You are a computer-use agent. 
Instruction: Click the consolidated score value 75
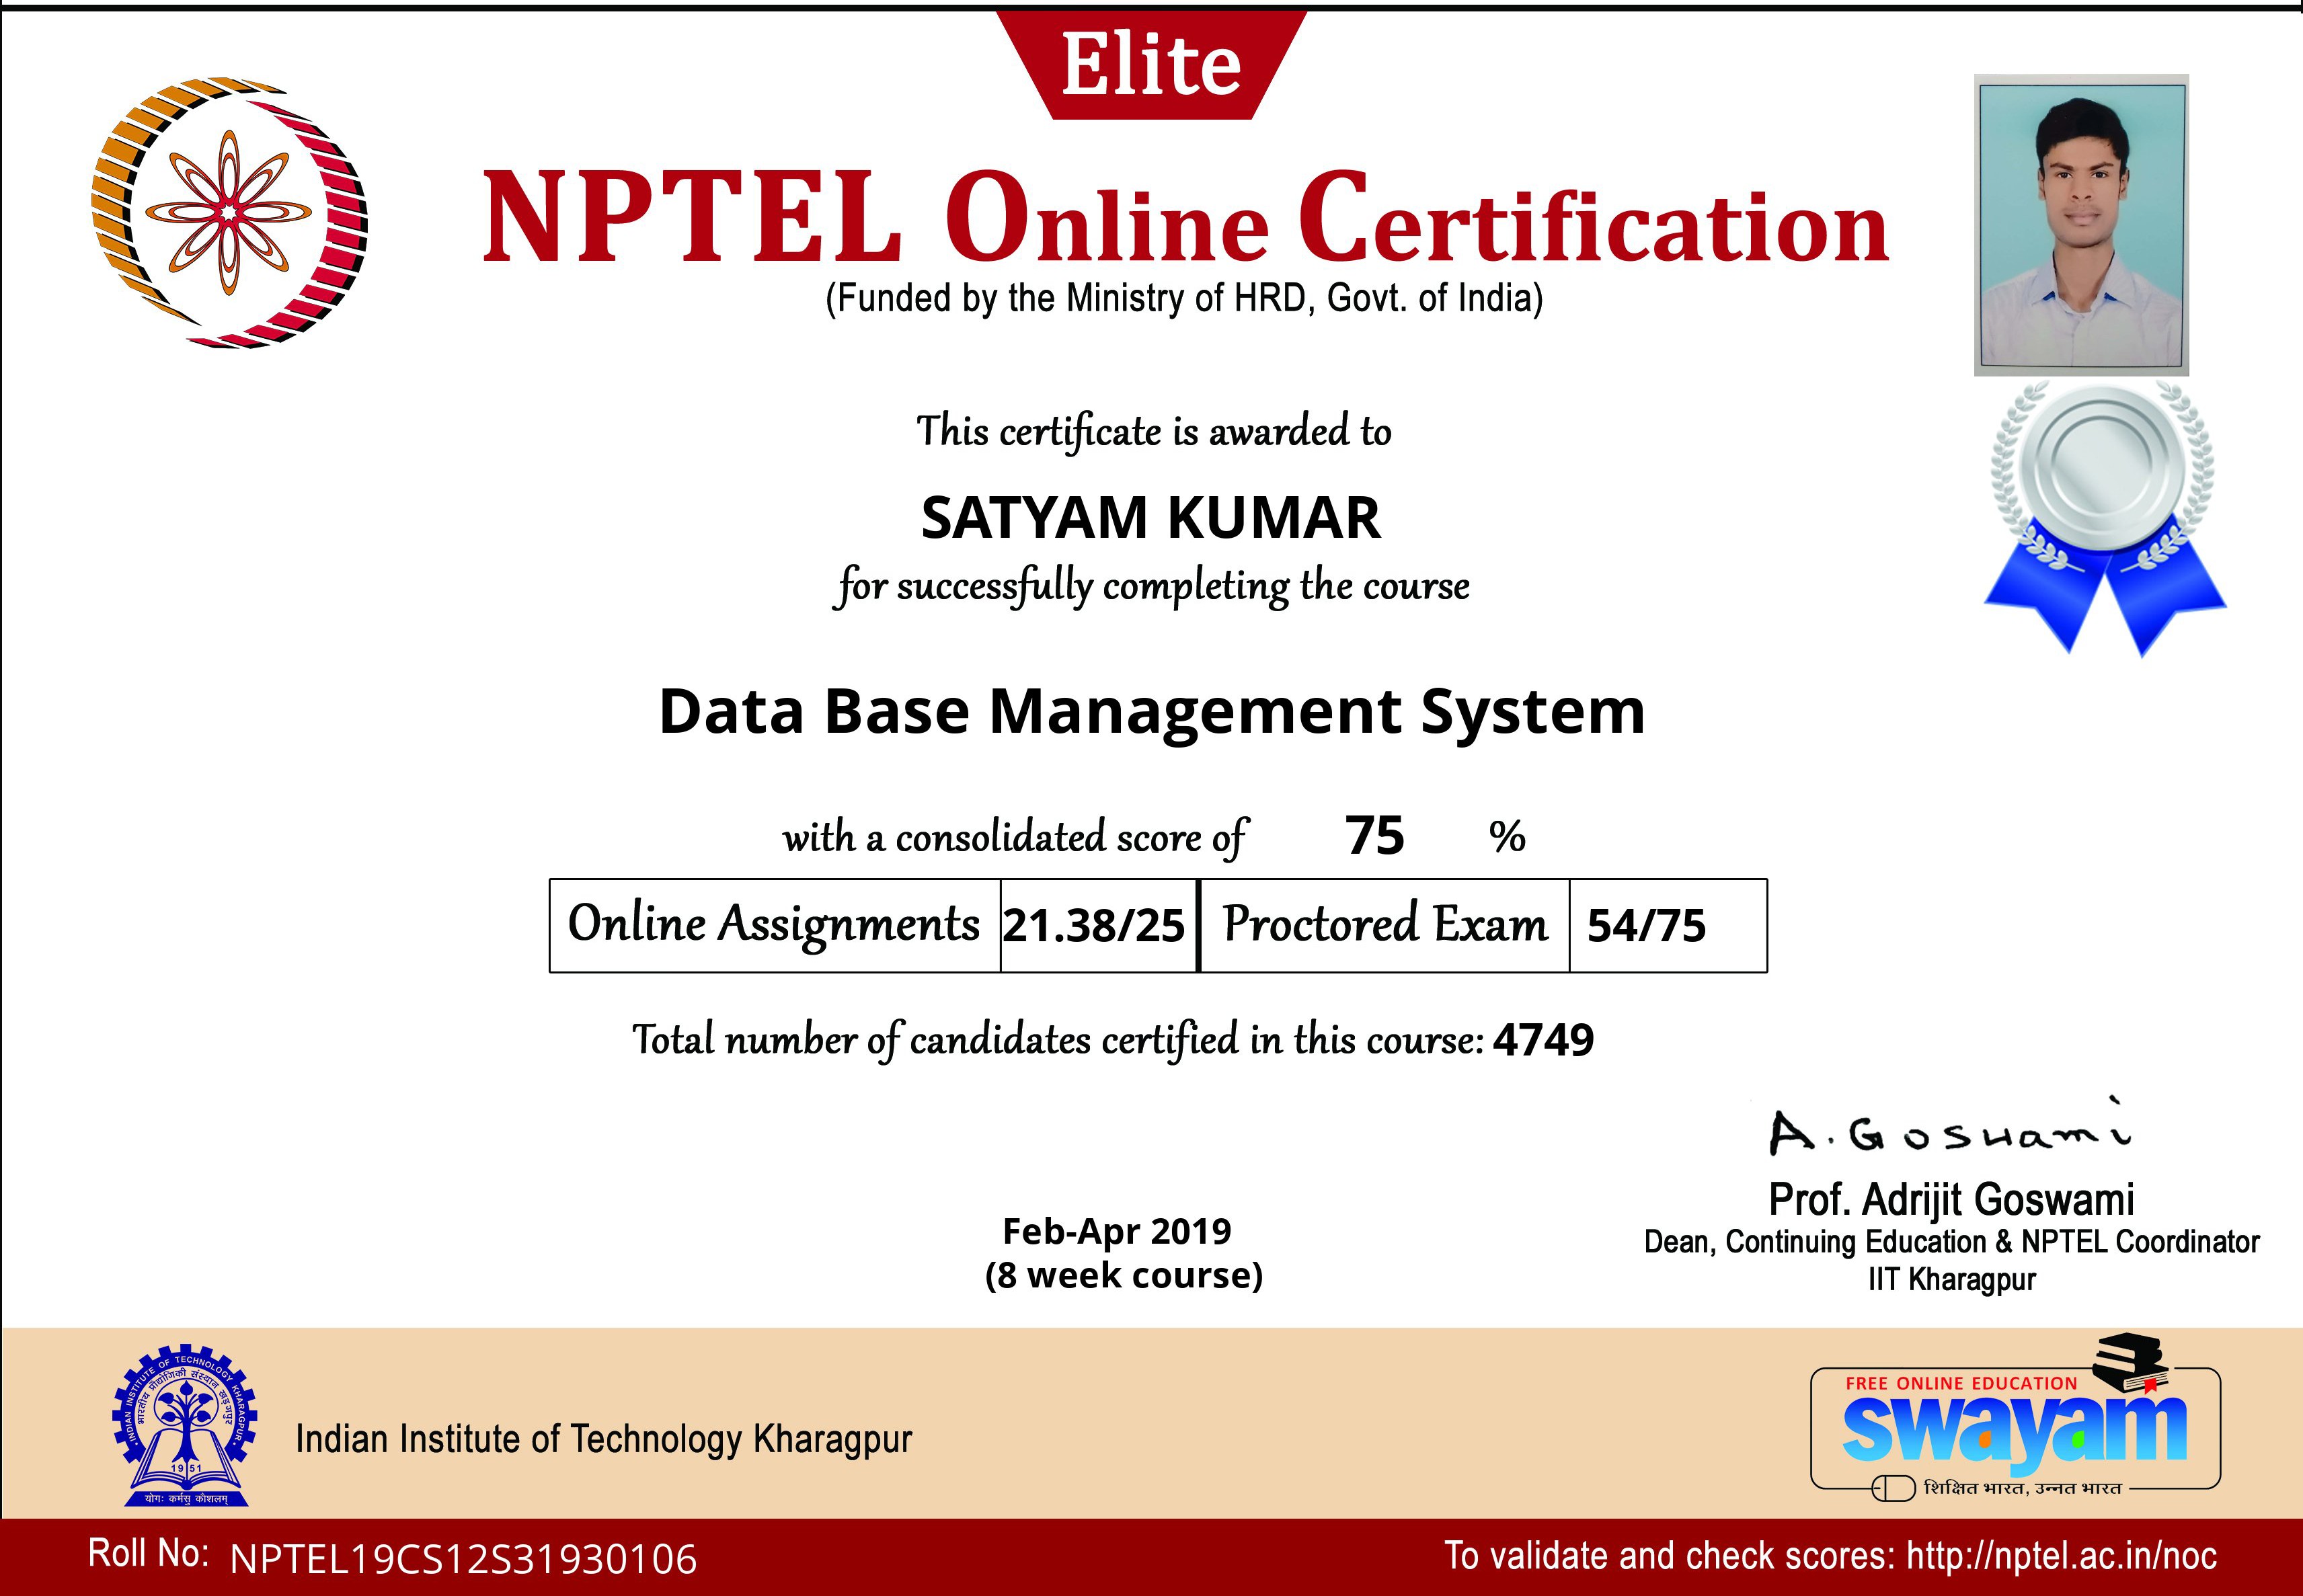pos(1375,836)
